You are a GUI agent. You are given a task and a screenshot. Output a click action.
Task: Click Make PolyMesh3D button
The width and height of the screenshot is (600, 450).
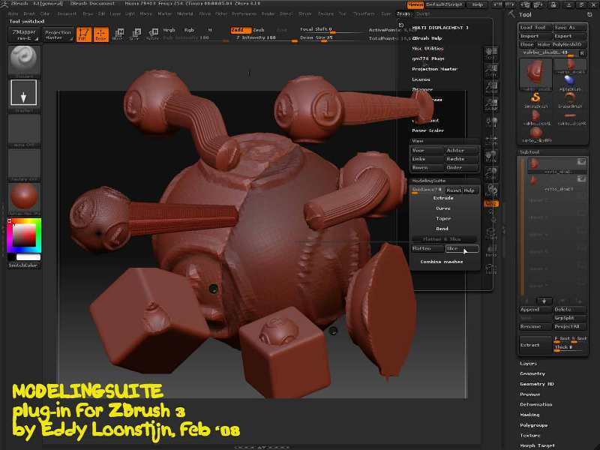pos(561,44)
